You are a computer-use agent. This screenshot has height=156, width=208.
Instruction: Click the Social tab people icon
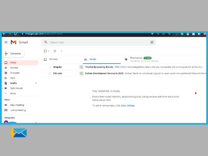[x=86, y=59]
